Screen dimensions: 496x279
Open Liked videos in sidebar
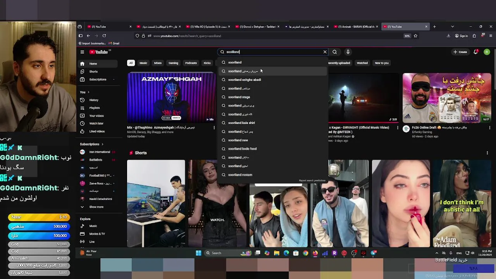click(x=98, y=131)
